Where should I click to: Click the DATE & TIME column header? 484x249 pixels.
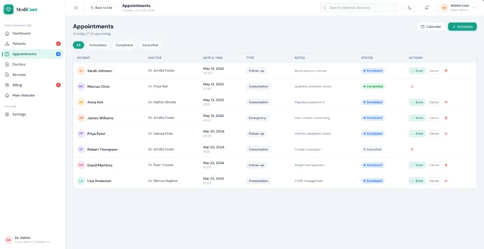click(213, 58)
